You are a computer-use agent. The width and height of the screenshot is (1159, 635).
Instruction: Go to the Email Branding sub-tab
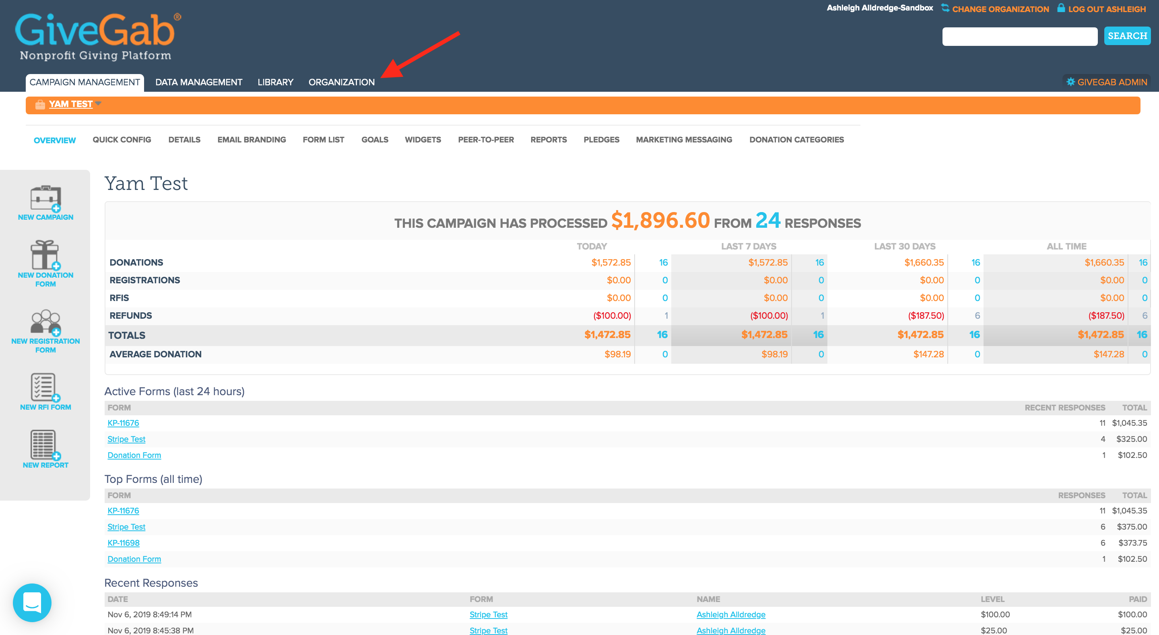pos(252,140)
